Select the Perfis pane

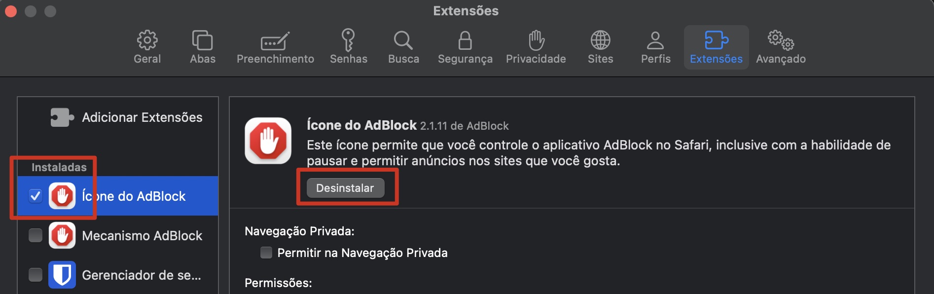(x=655, y=46)
